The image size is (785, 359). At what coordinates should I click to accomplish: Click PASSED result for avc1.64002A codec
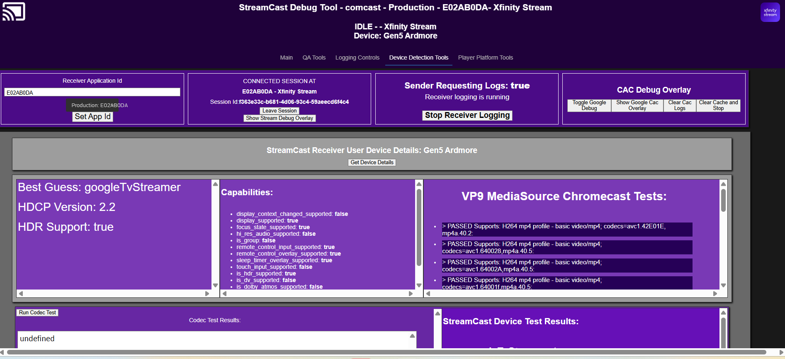[x=567, y=266]
